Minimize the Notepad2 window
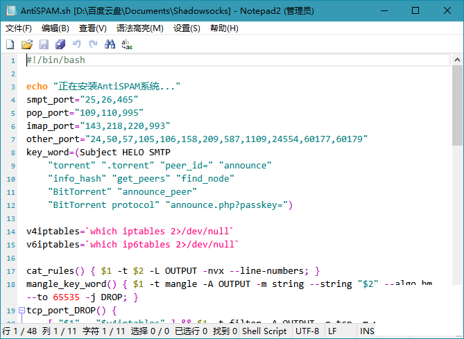Image resolution: width=464 pixels, height=339 pixels. pos(384,10)
